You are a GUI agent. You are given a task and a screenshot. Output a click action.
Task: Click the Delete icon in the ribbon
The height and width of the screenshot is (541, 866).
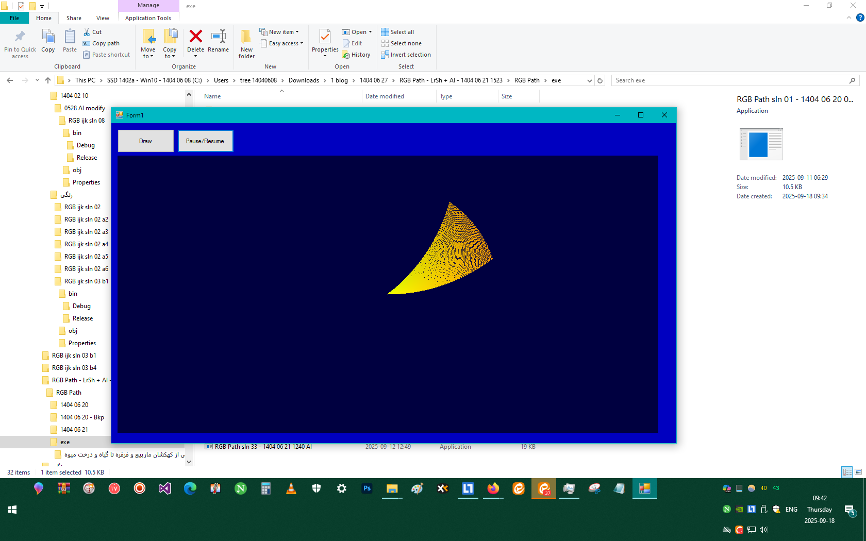pyautogui.click(x=195, y=38)
